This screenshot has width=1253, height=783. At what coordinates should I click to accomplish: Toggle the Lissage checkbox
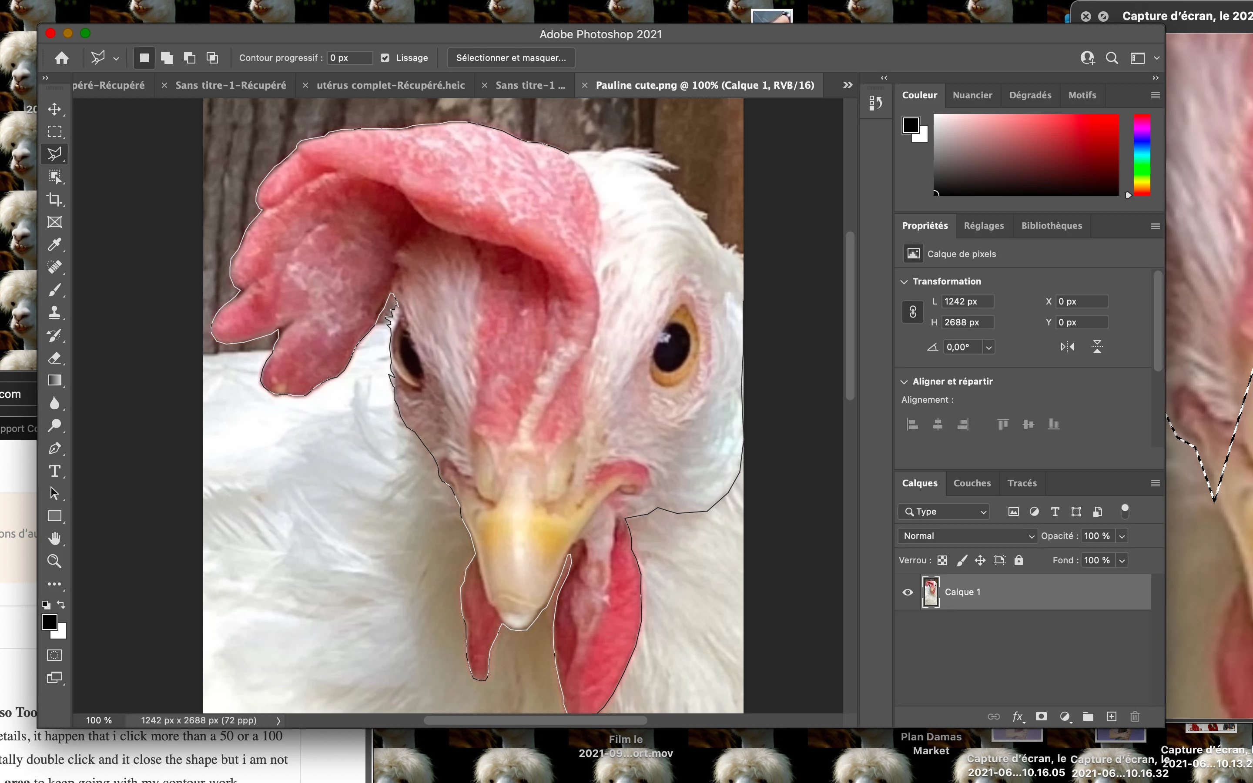pyautogui.click(x=385, y=58)
